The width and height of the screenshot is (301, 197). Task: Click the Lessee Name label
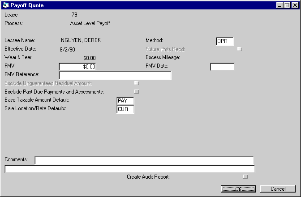coord(20,40)
